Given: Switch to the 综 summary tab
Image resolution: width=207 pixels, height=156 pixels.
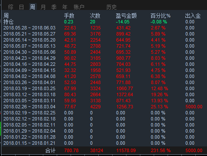Looking at the screenshot, I should (x=11, y=7).
